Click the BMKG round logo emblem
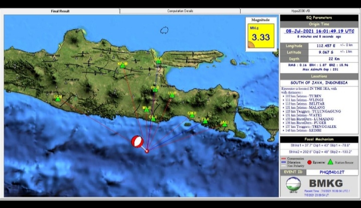The width and height of the screenshot is (361, 208). [x=293, y=184]
